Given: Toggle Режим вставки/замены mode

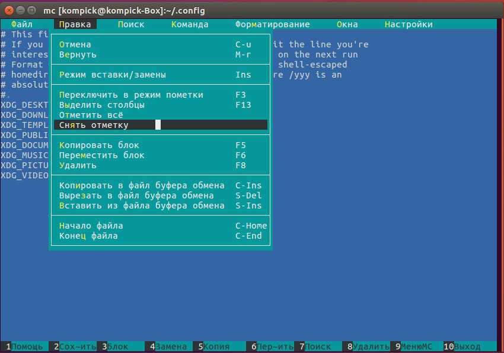Looking at the screenshot, I should tap(113, 75).
